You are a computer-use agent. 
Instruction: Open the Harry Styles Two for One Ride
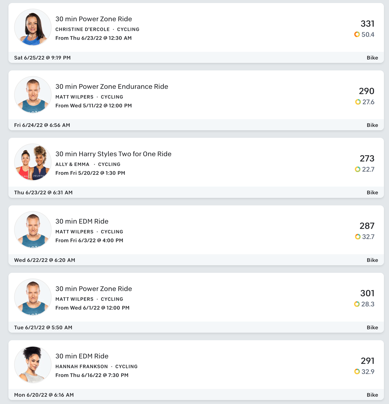click(113, 154)
